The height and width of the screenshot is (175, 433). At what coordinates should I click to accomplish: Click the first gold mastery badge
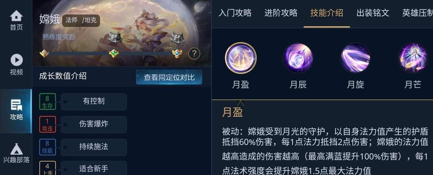pyautogui.click(x=44, y=53)
